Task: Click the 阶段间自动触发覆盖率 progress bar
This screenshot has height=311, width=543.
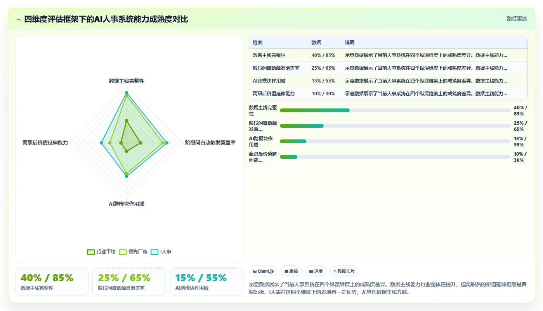Action: pos(395,126)
